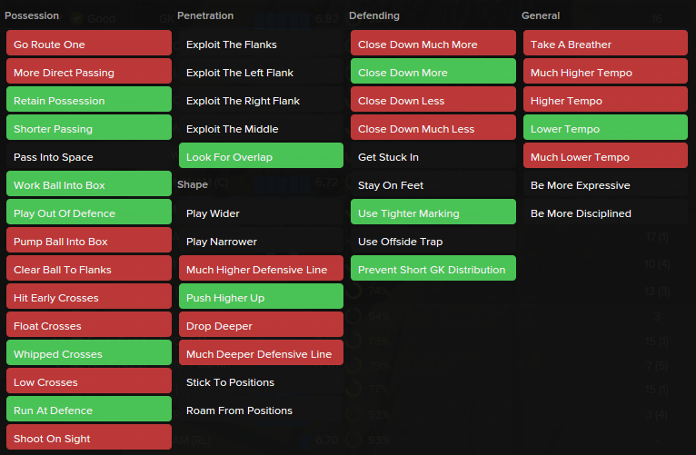Activate Use Offside Trap

(x=433, y=242)
